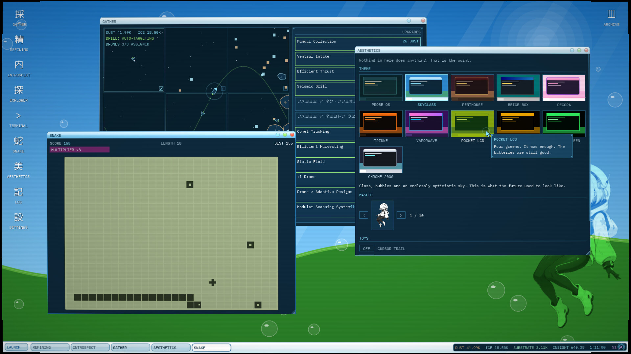Show previous mascot with left arrow
Viewport: 631px width, 354px height.
[363, 215]
